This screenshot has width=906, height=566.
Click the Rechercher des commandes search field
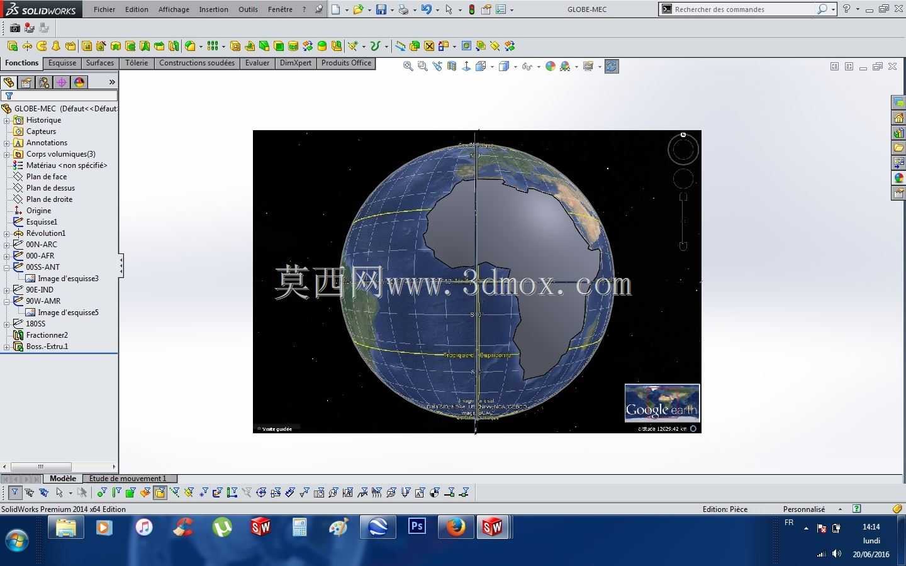[x=745, y=9]
